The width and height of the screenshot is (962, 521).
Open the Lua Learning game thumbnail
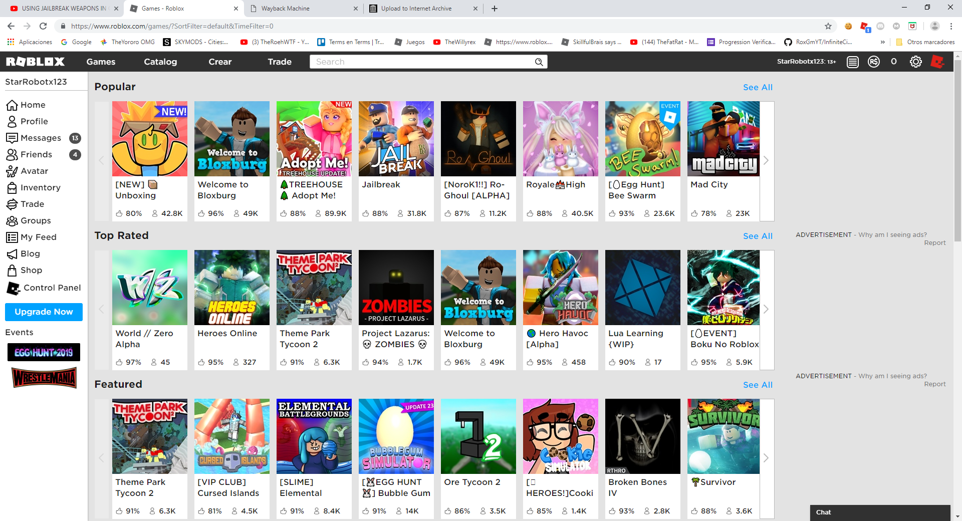point(643,288)
